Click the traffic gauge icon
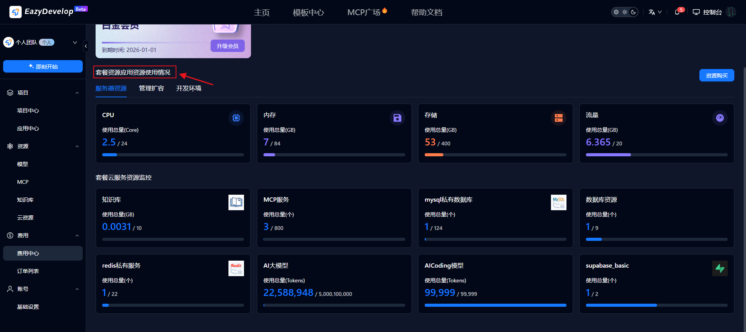 point(720,118)
